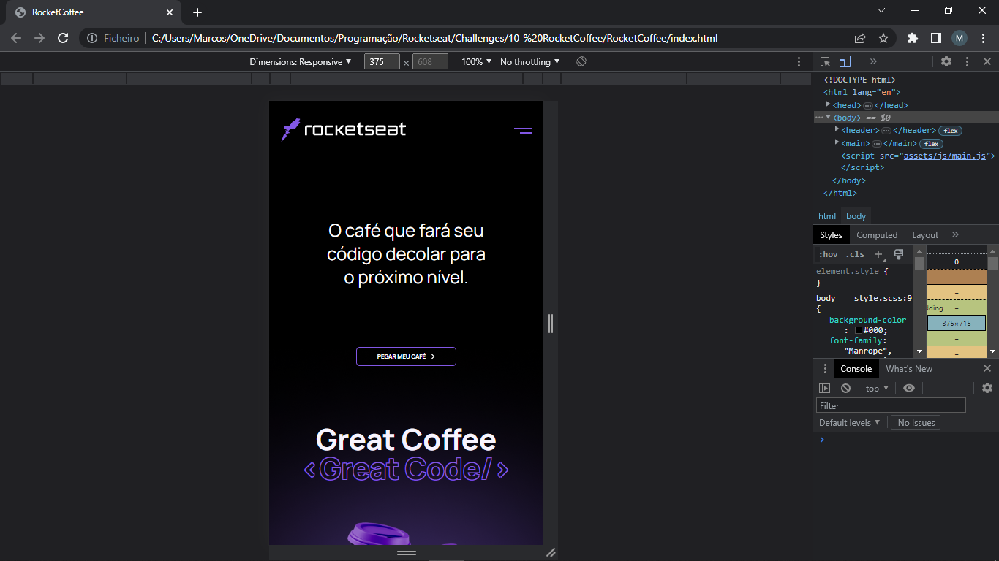Clear the console messages

845,388
